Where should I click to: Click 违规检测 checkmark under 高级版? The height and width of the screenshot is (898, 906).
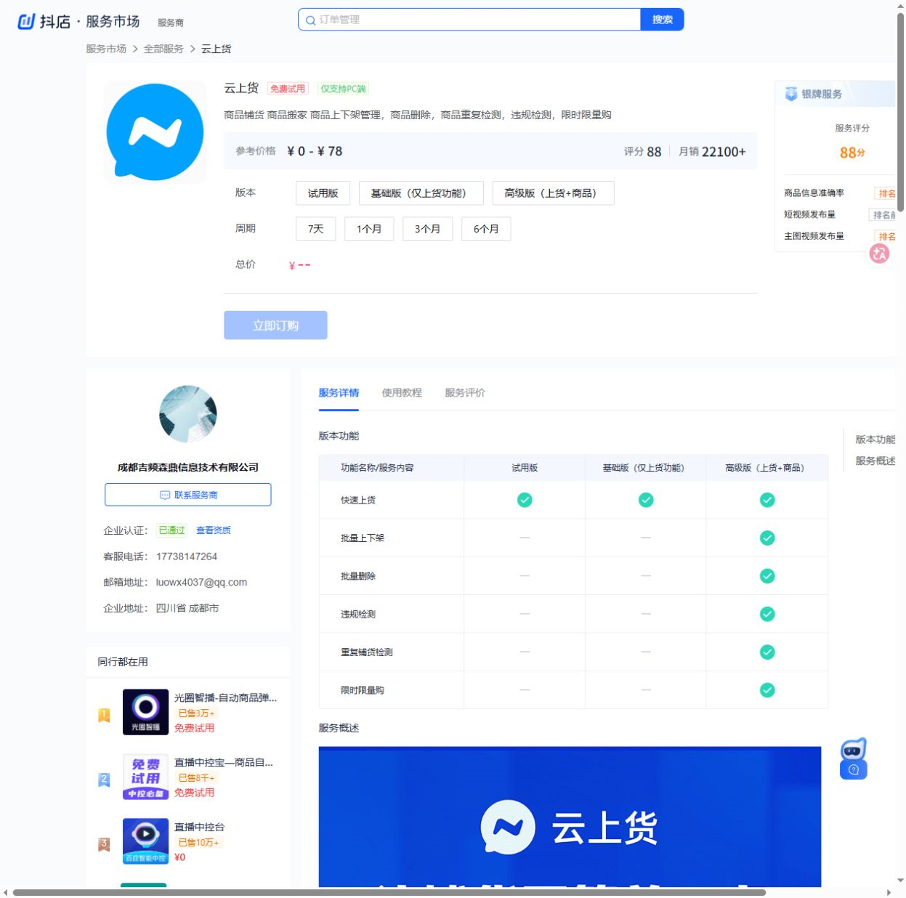pyautogui.click(x=767, y=614)
